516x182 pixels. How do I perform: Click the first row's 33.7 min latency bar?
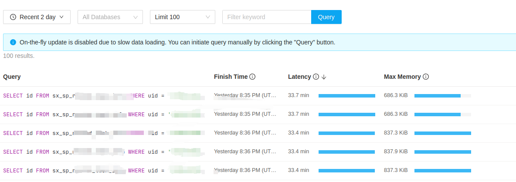346,96
